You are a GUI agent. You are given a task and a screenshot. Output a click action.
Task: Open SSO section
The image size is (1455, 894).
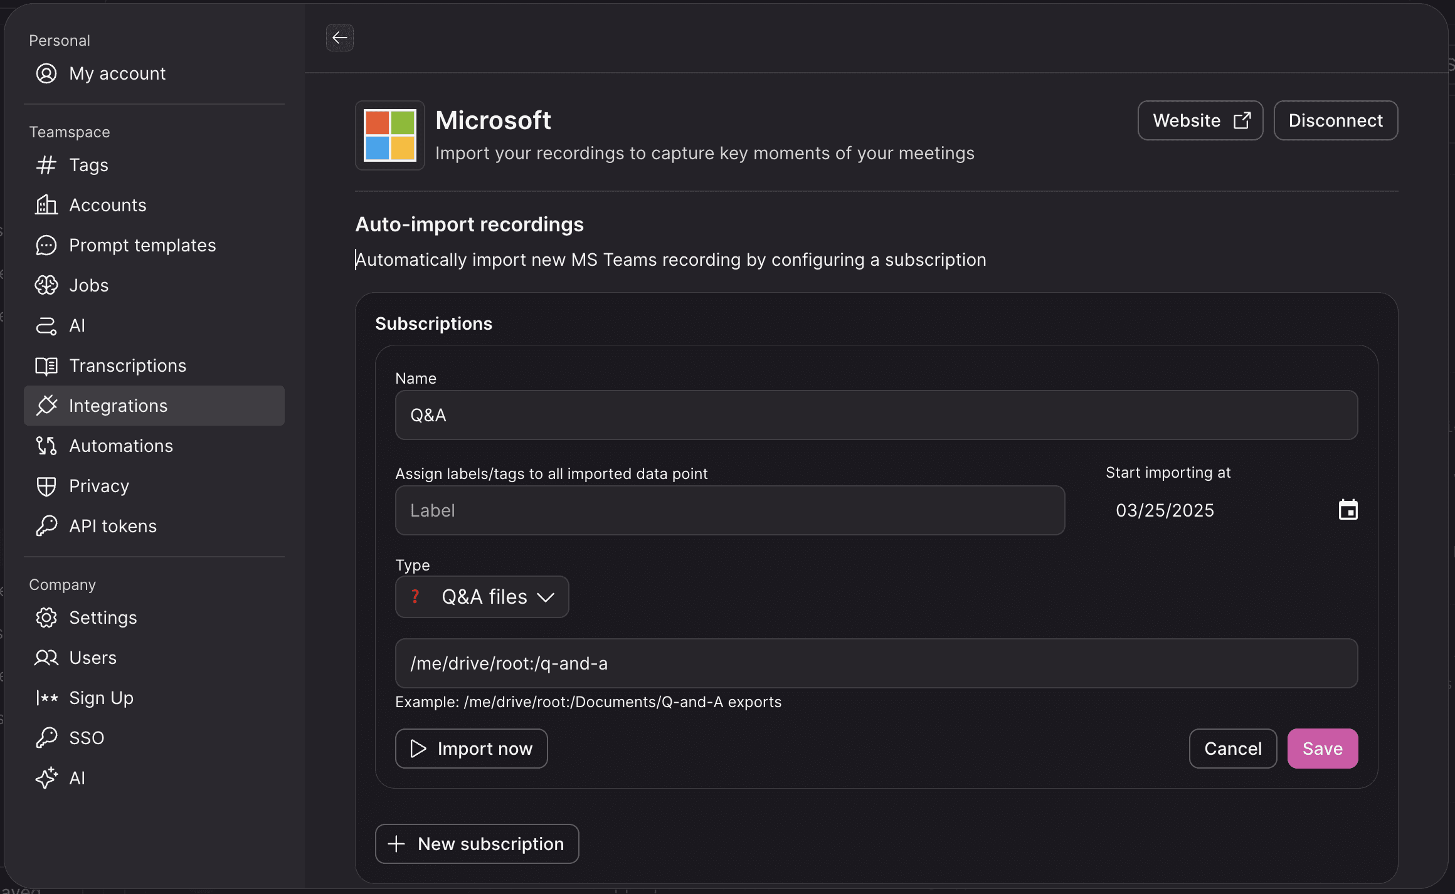click(154, 738)
